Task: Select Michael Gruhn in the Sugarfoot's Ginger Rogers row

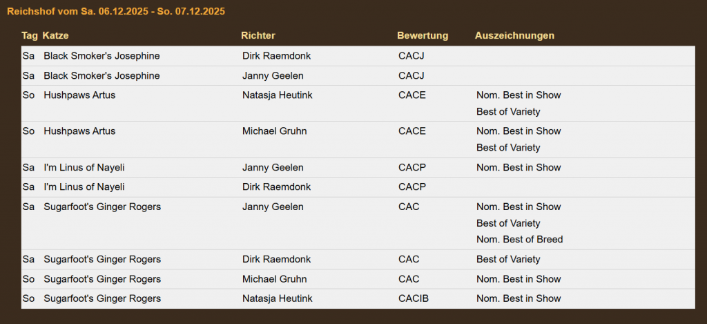Action: pyautogui.click(x=274, y=279)
